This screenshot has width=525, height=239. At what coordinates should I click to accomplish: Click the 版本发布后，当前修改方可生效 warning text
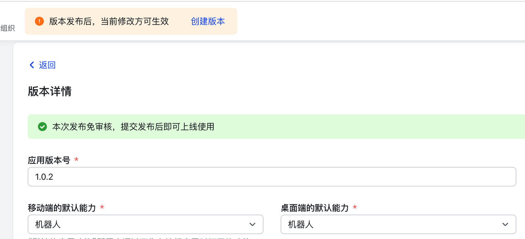pos(109,21)
